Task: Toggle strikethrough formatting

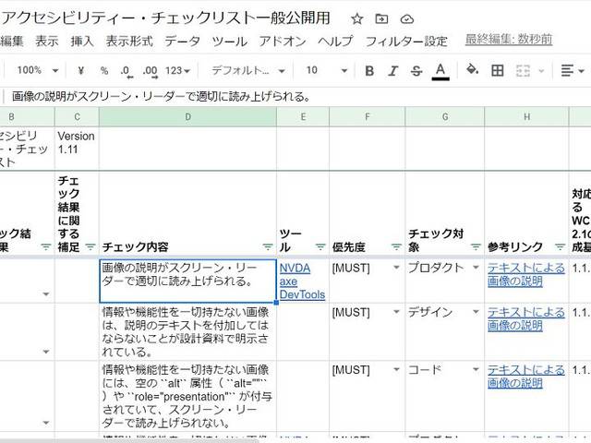Action: [416, 70]
